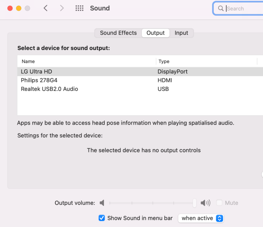Sort devices by Name column header
Viewport: 263px width, 227px height.
pyautogui.click(x=28, y=62)
